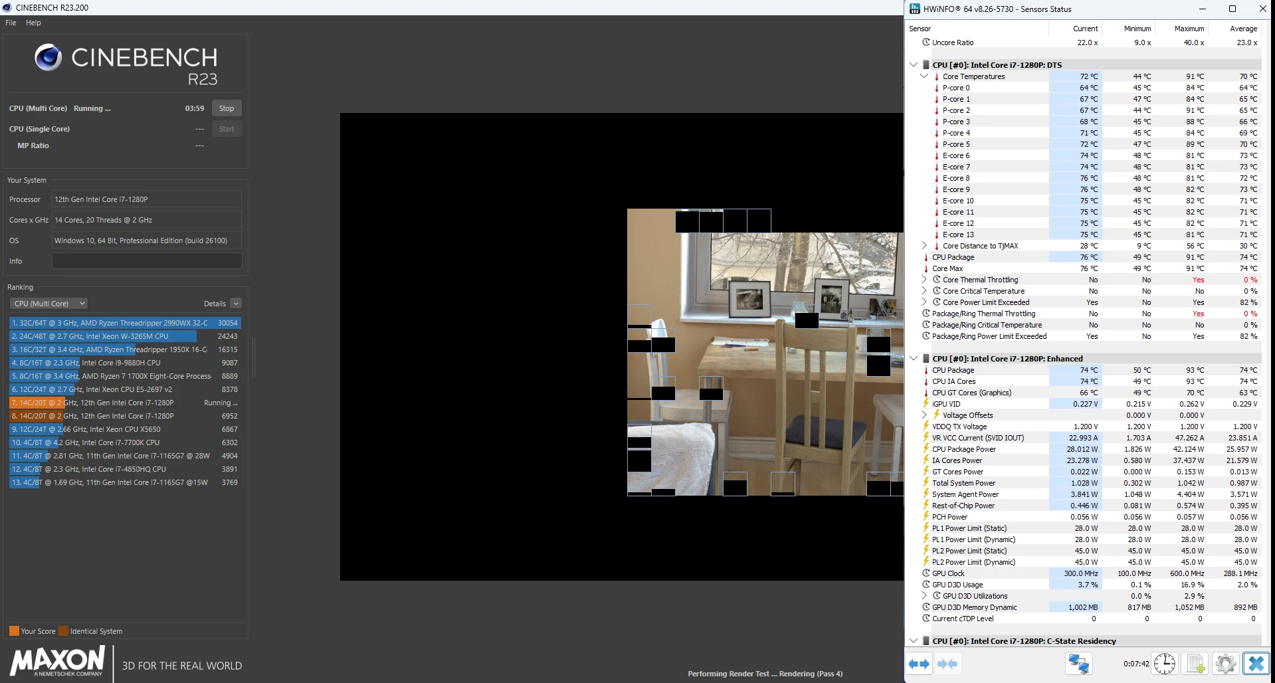The image size is (1275, 683).
Task: Close sensors with the blue X icon
Action: tap(1256, 664)
